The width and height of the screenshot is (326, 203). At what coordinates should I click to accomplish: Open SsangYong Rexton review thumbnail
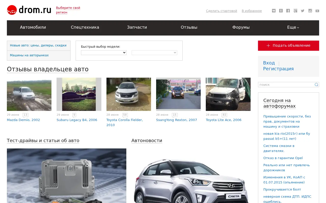coord(178,94)
